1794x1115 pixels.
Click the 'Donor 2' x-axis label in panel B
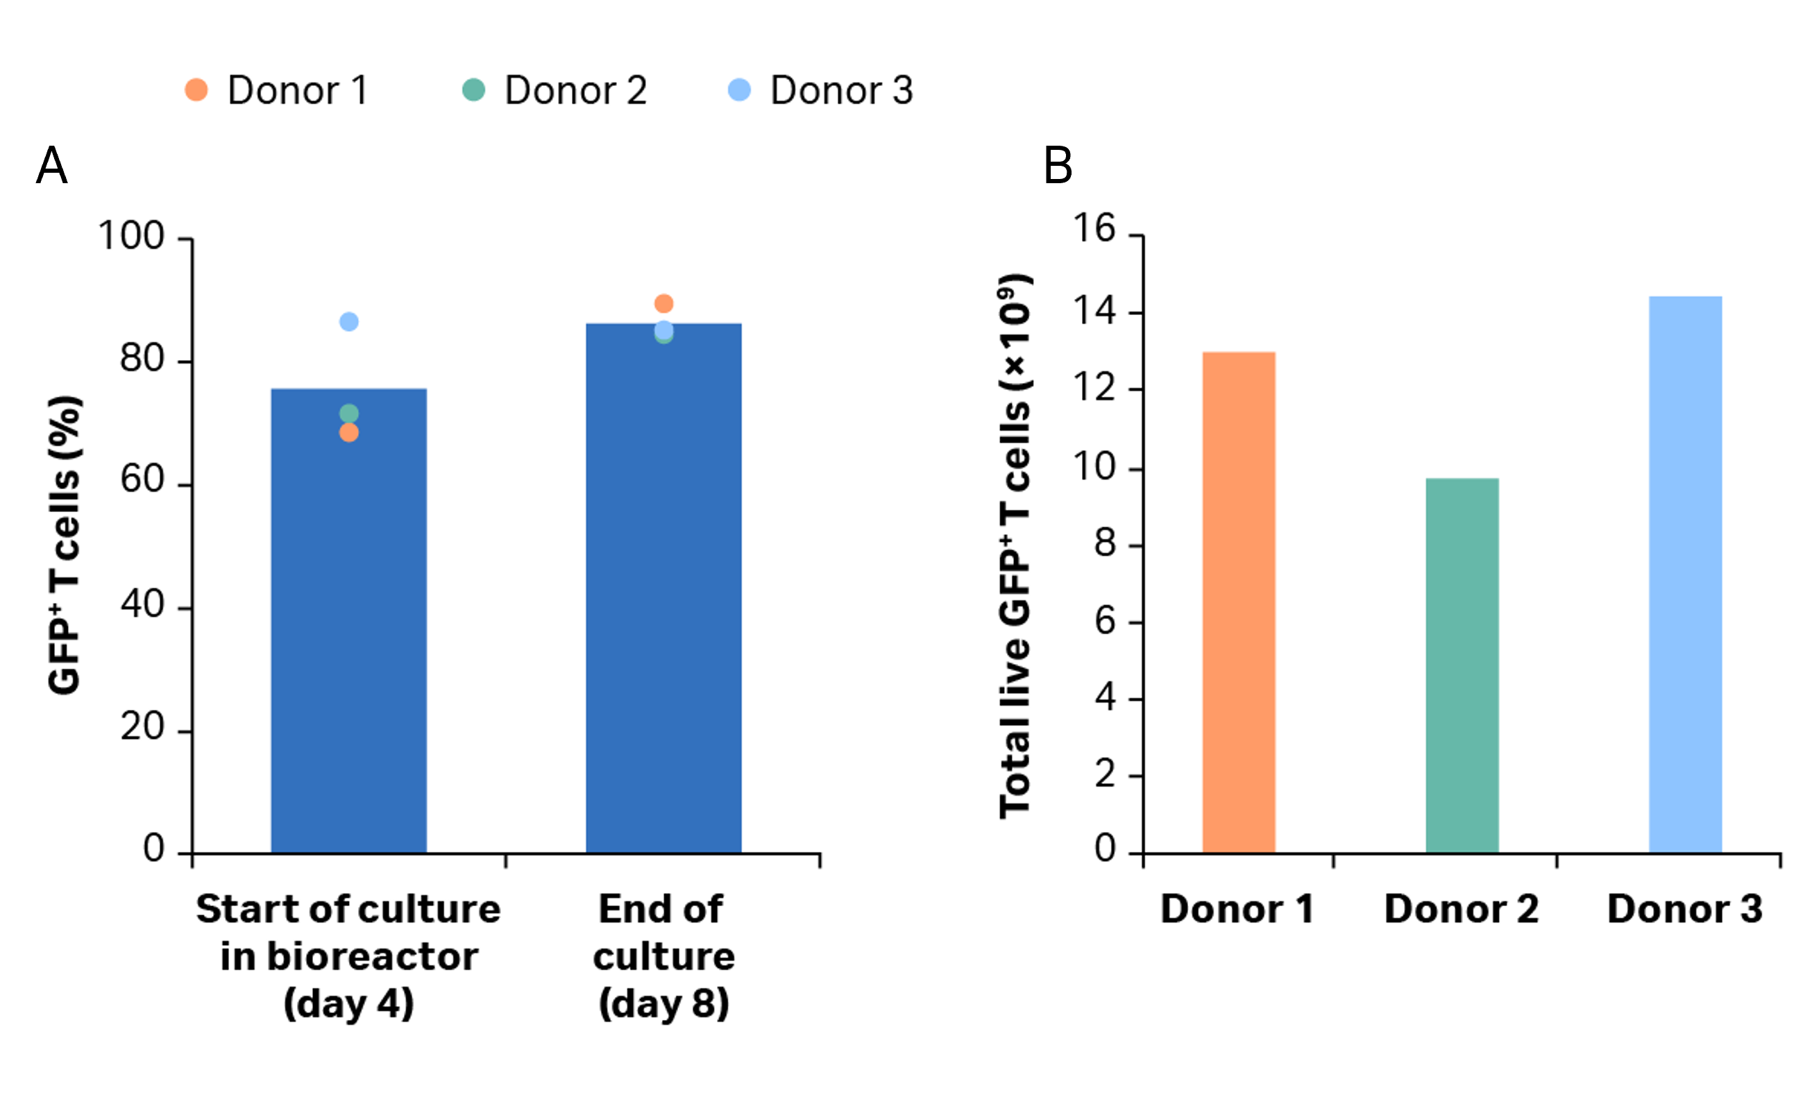click(1462, 908)
